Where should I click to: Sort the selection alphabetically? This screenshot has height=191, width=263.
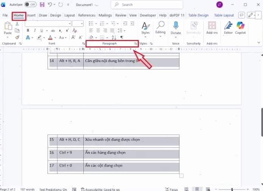pyautogui.click(x=114, y=37)
